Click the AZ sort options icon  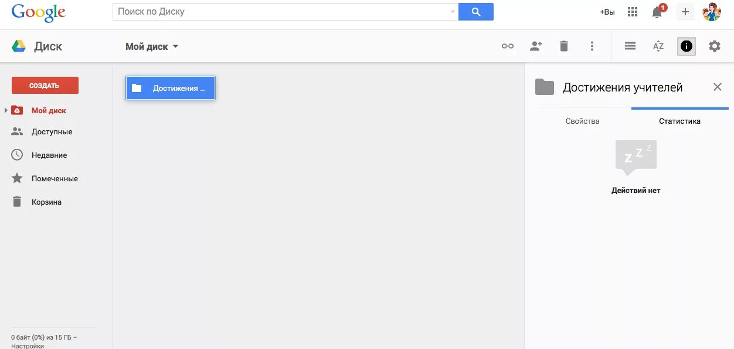[658, 46]
